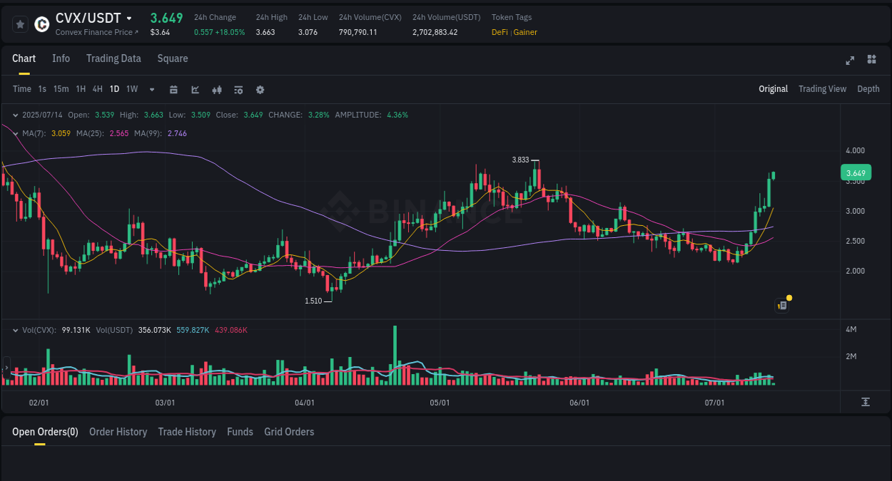Select the line chart style icon

[x=195, y=89]
